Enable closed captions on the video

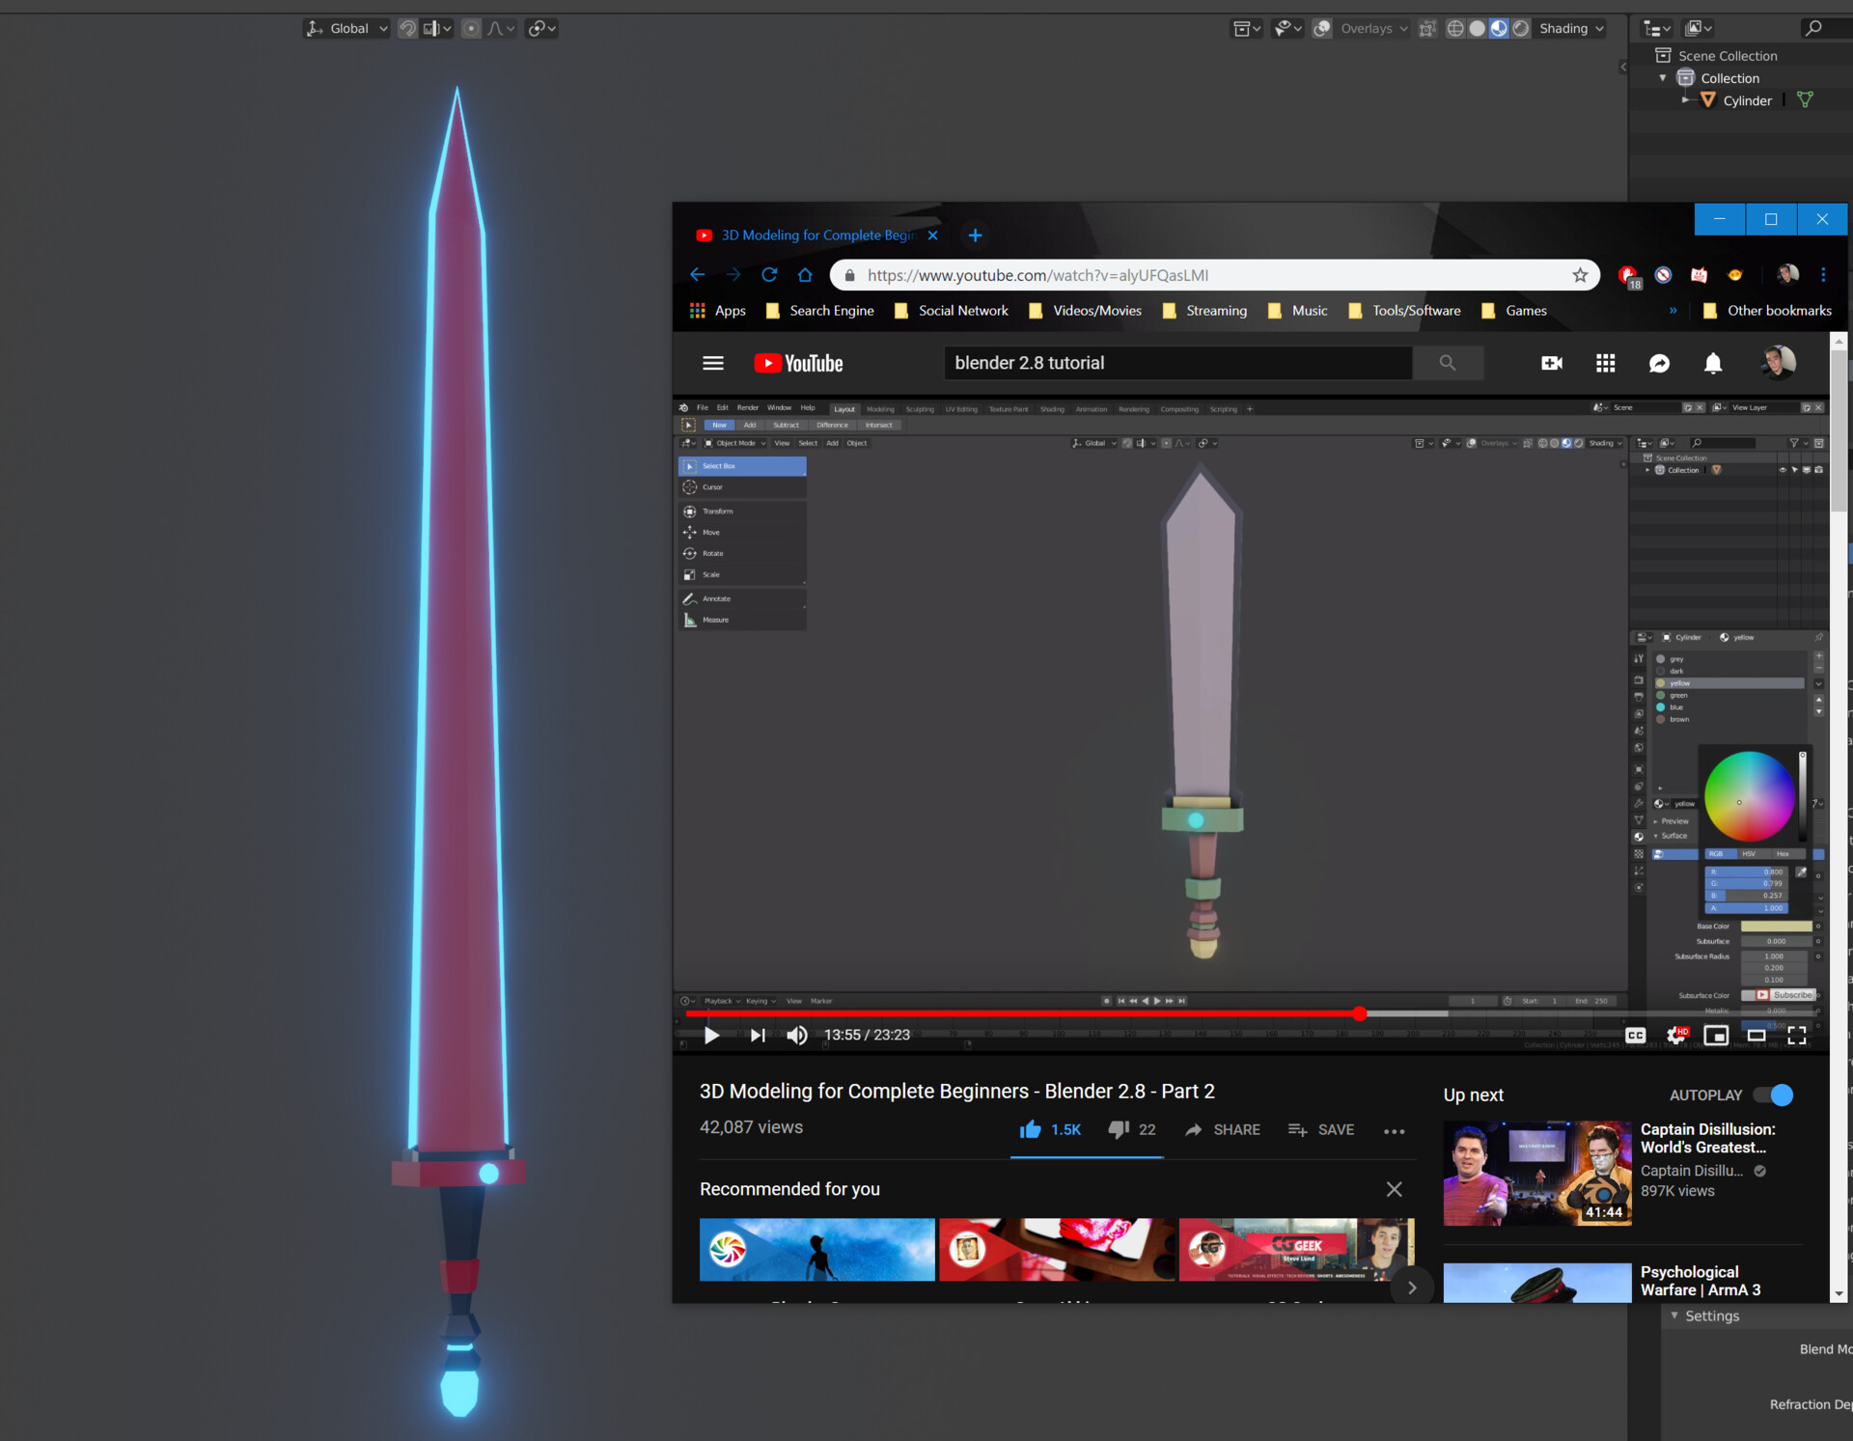pyautogui.click(x=1636, y=1035)
